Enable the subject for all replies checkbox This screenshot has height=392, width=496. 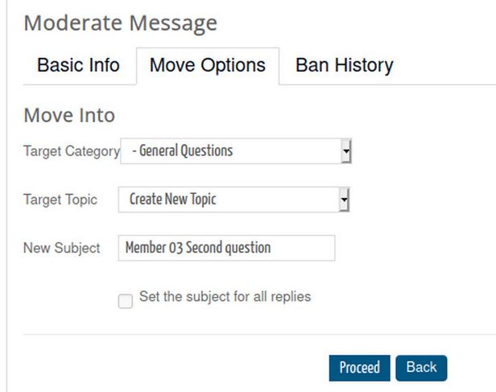coord(126,301)
